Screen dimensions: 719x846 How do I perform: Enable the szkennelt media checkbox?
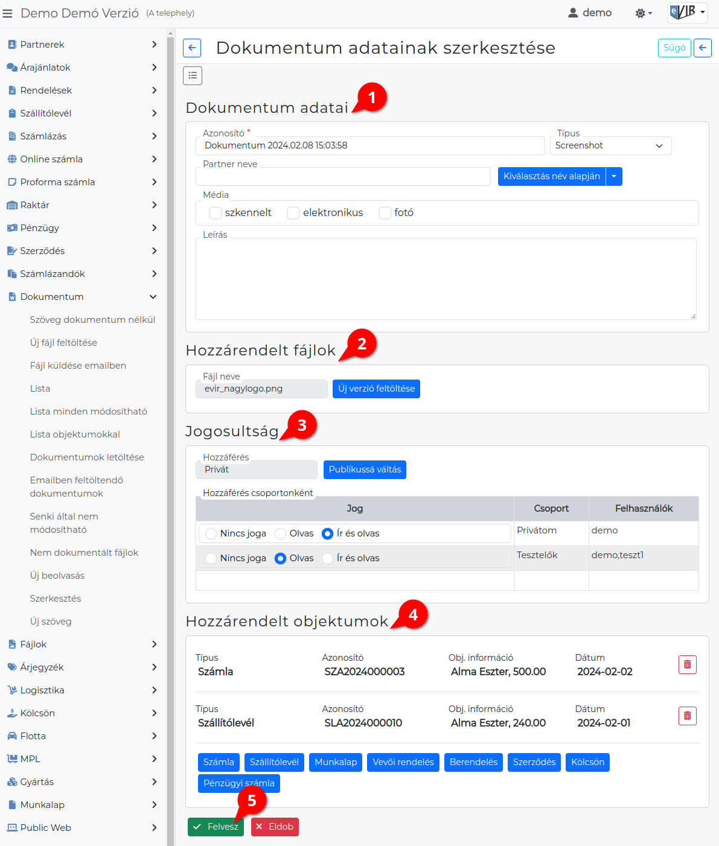click(216, 213)
